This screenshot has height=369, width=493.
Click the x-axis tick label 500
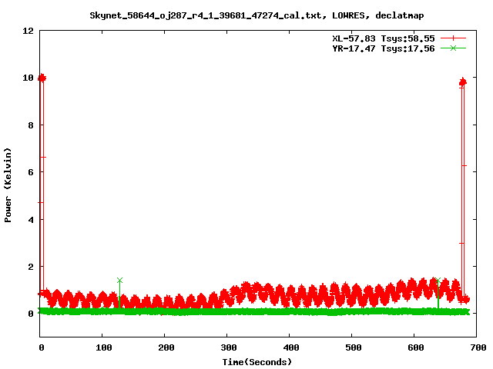click(354, 347)
